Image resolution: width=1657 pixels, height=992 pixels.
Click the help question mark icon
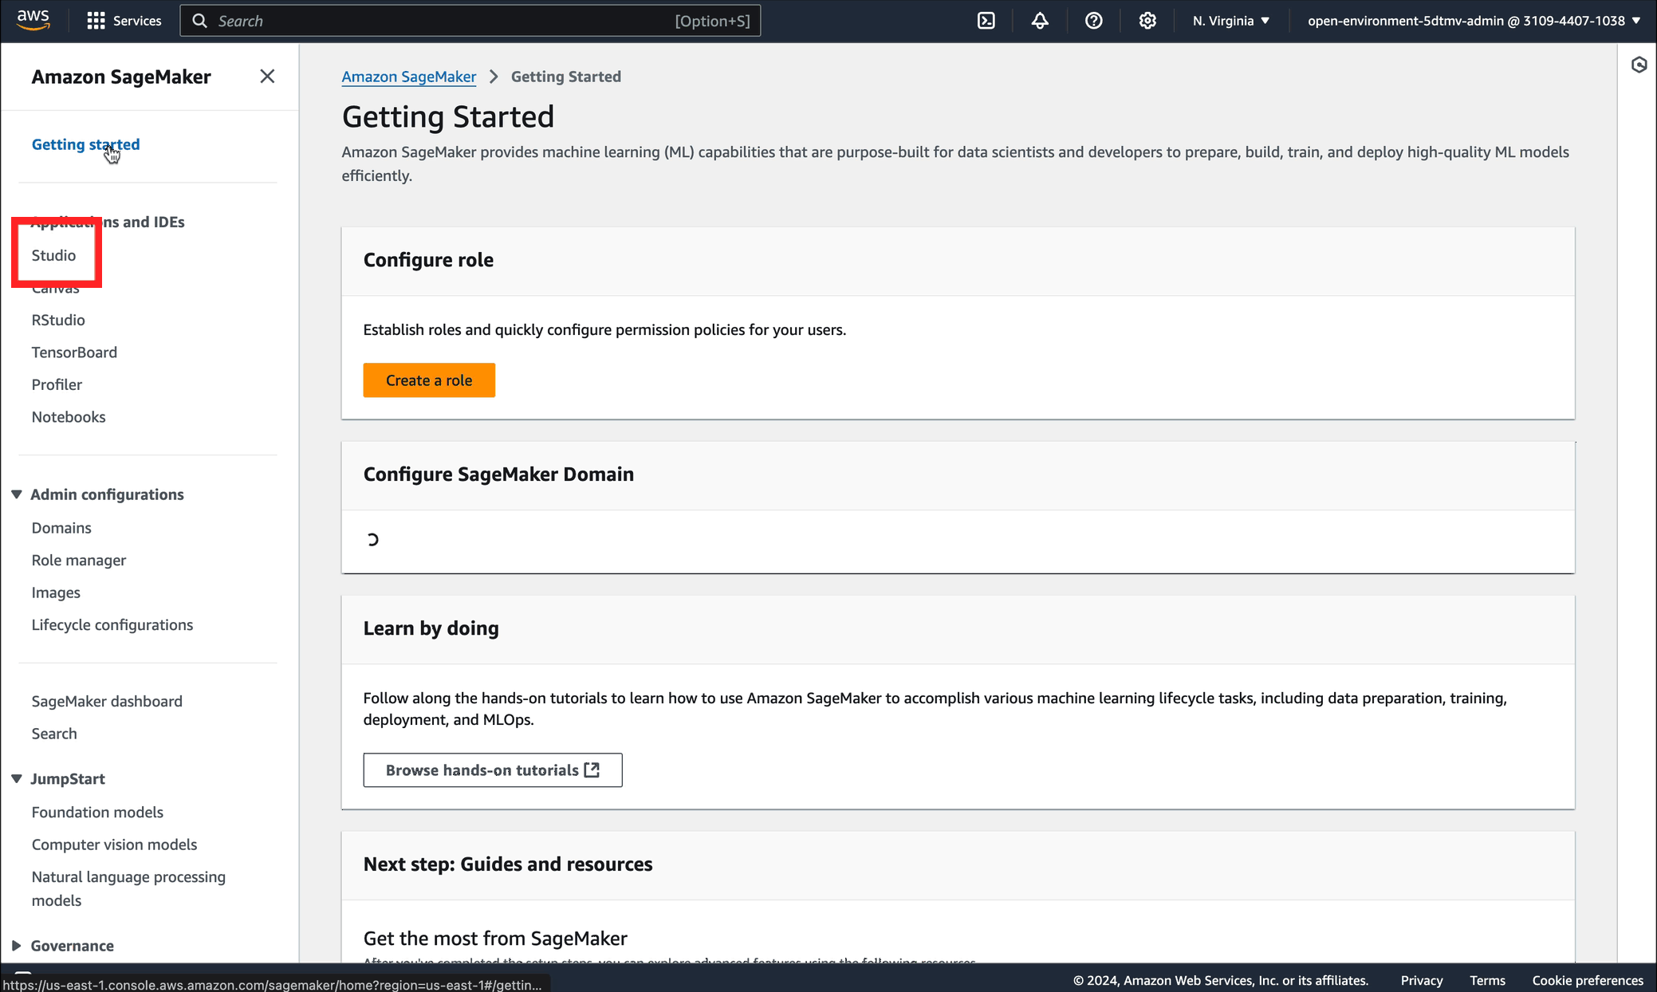(x=1094, y=22)
